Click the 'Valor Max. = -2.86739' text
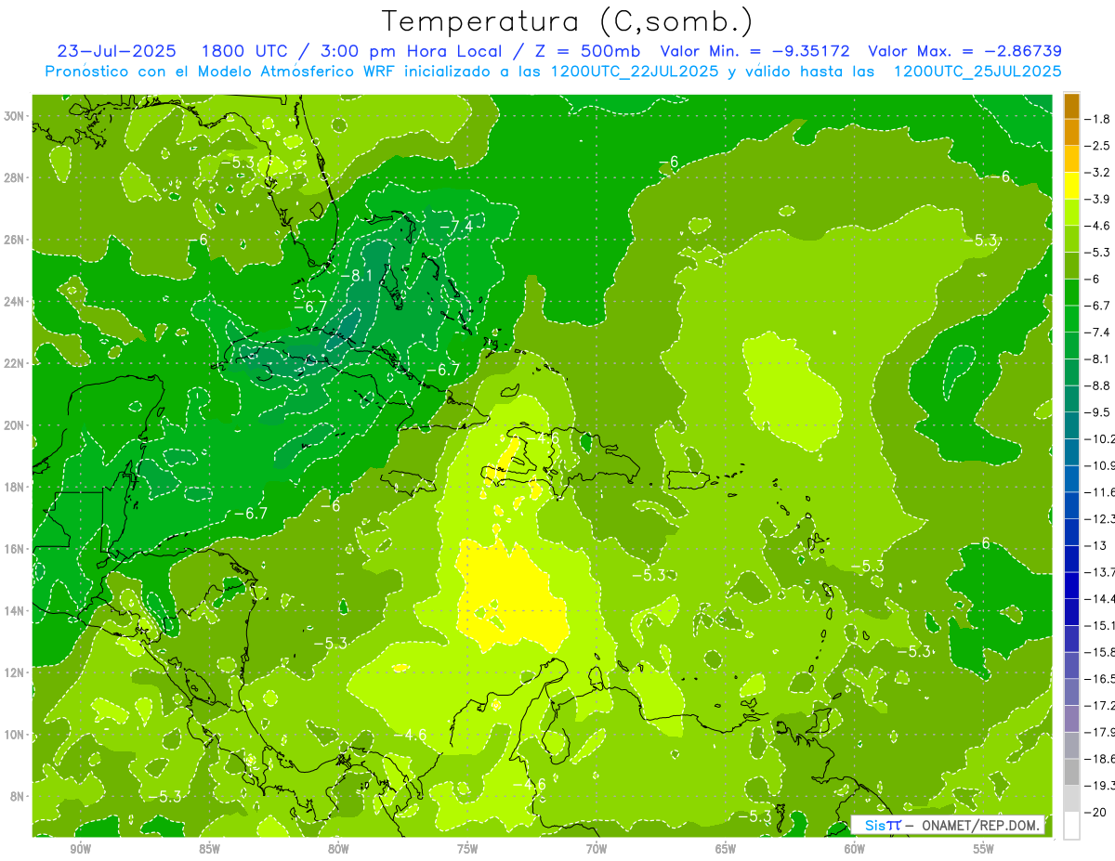 pos(964,51)
